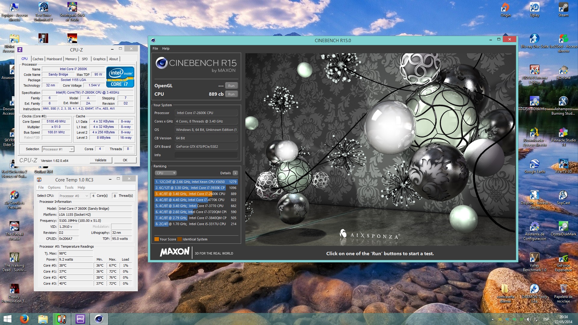Click CPU-Z Validate button
The height and width of the screenshot is (325, 578).
(x=101, y=160)
